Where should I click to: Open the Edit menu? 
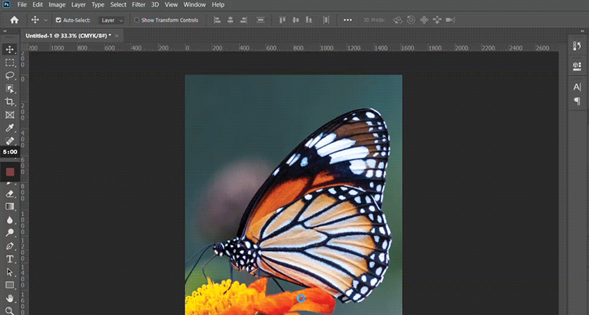(38, 5)
